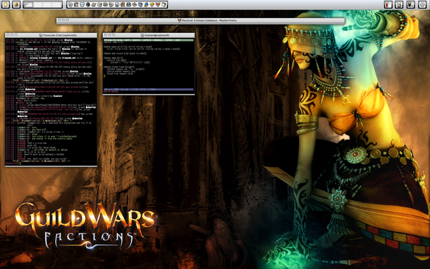Viewport: 430px width, 269px height.
Task: Click the blue status line in the jed editor
Action: (148, 89)
